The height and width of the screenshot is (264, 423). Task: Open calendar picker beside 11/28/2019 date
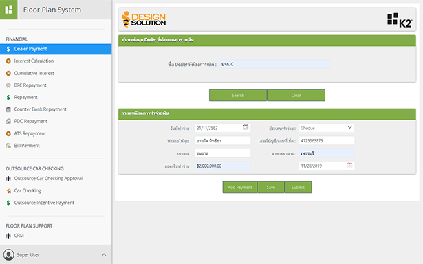click(x=349, y=165)
